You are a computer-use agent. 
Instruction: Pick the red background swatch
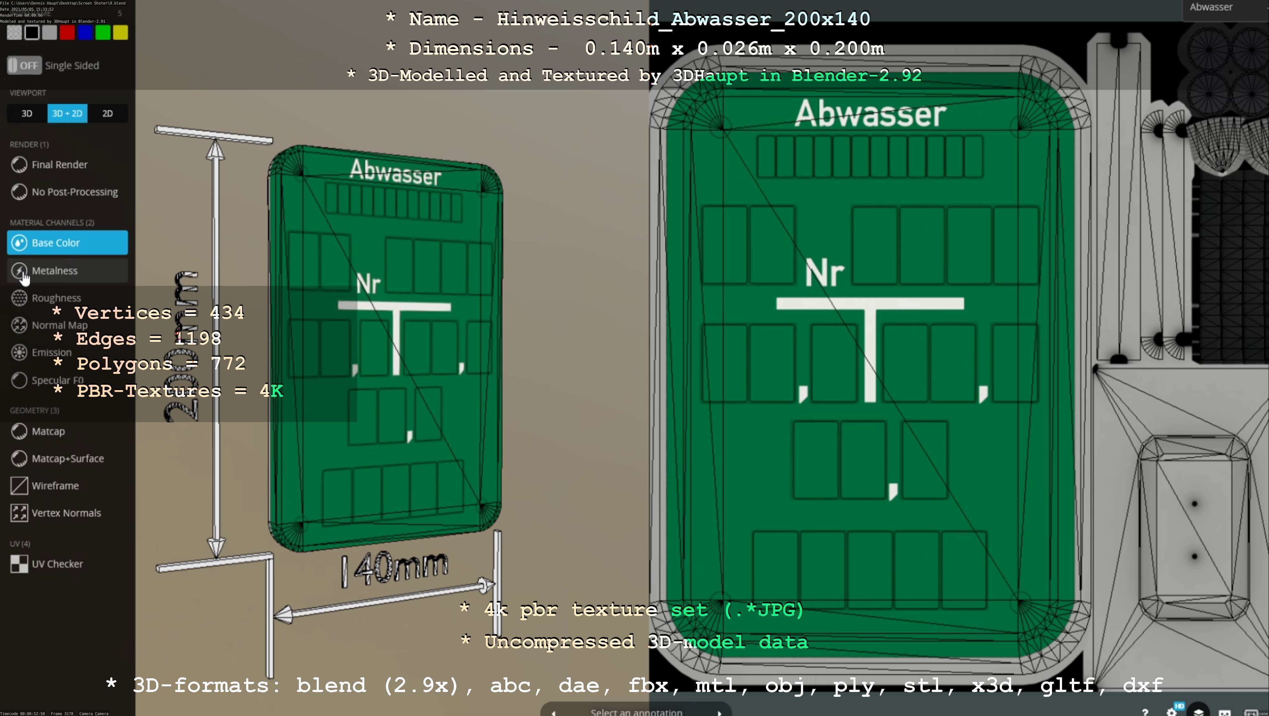click(x=67, y=33)
